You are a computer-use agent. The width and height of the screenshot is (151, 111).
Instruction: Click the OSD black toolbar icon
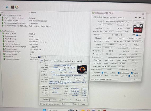click(x=12, y=7)
